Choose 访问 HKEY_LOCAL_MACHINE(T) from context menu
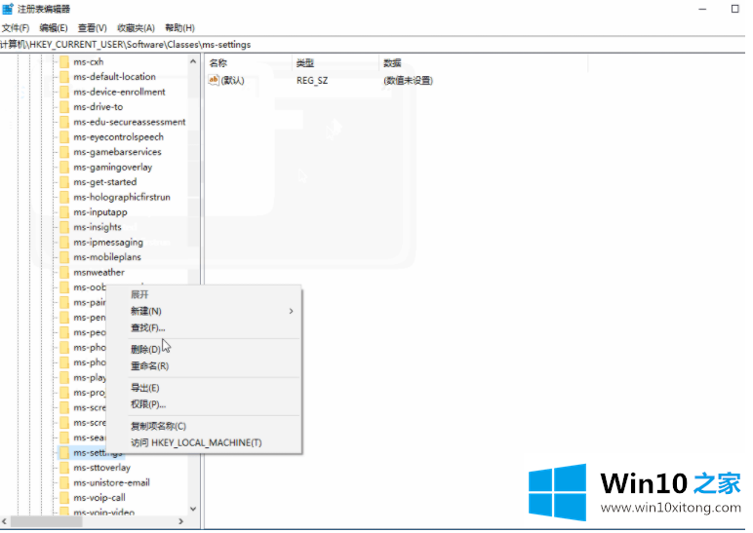 click(204, 442)
